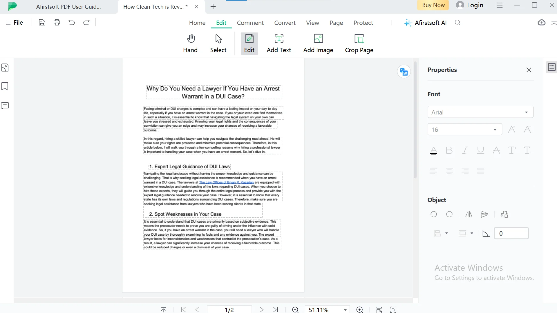Select the Hand tool
Screen dimensions: 557x313
tap(190, 44)
